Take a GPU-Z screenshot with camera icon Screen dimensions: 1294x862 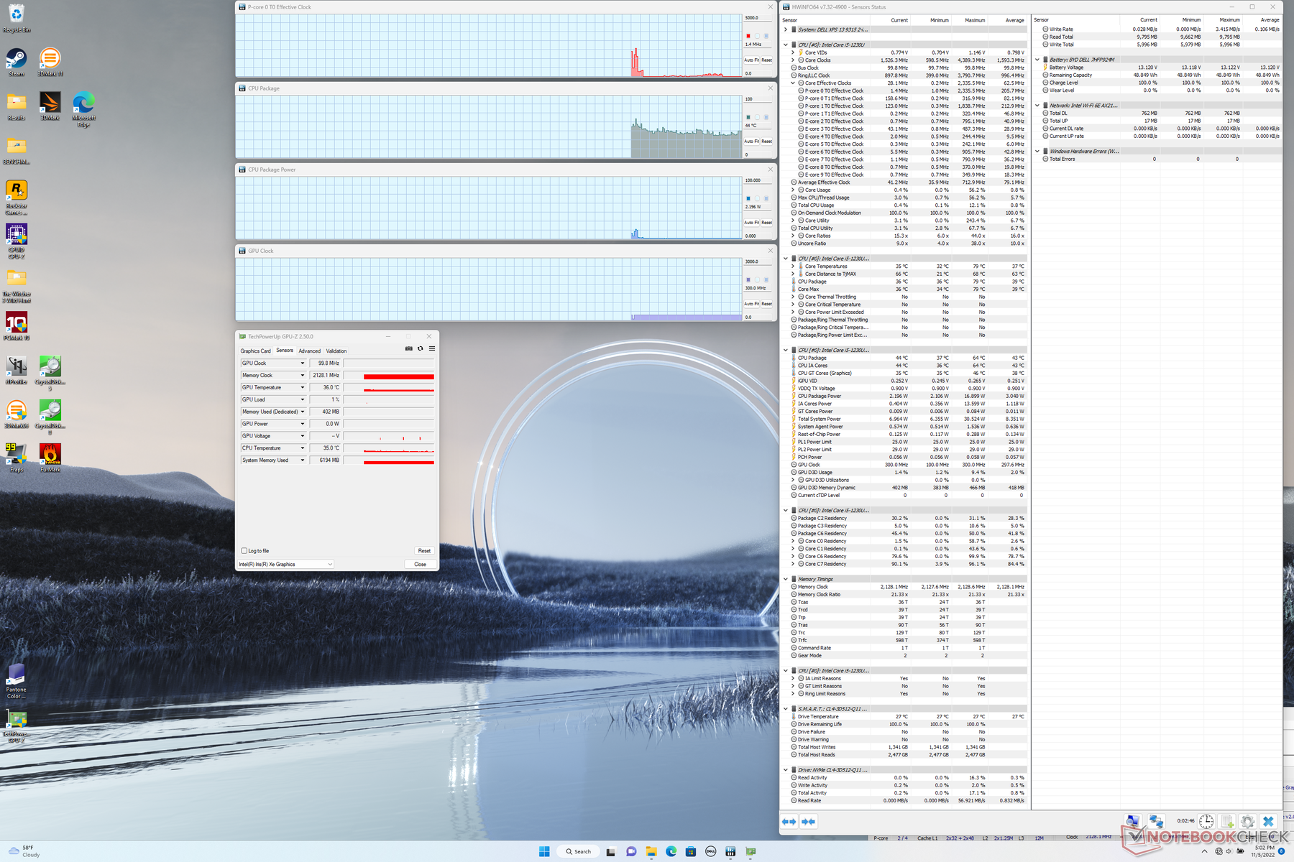click(x=408, y=348)
